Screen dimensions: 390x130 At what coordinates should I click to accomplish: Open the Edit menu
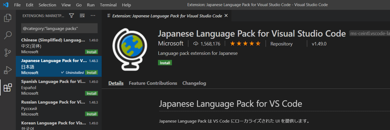30,5
